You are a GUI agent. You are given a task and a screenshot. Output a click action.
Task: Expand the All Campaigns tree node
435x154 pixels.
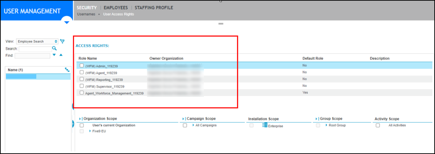(193, 125)
